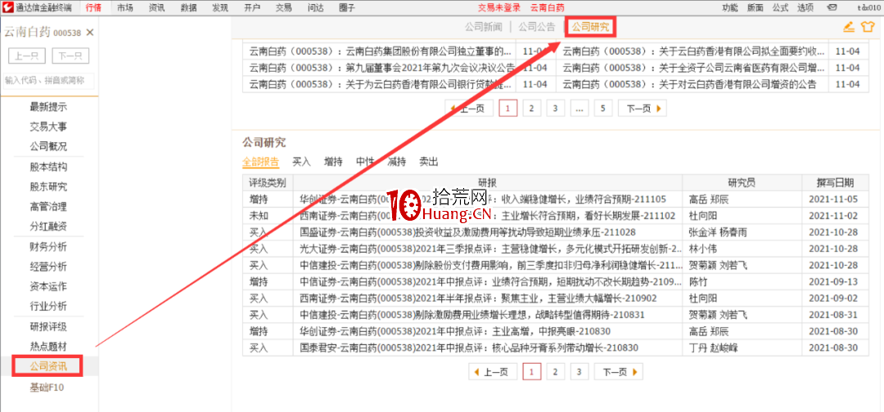This screenshot has height=412, width=884.
Task: Select 行业分析 in the sidebar
Action: 48,307
